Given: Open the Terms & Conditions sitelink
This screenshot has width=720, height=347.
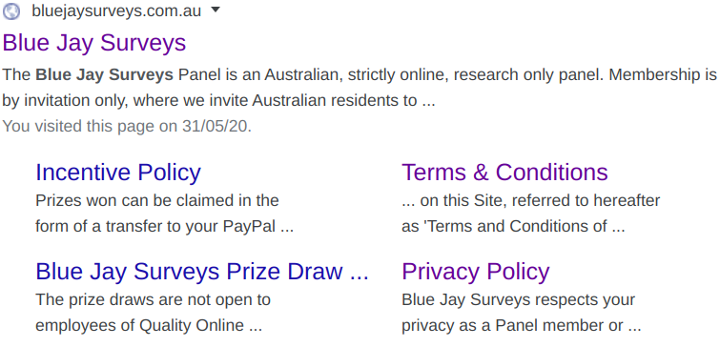Looking at the screenshot, I should pos(504,173).
